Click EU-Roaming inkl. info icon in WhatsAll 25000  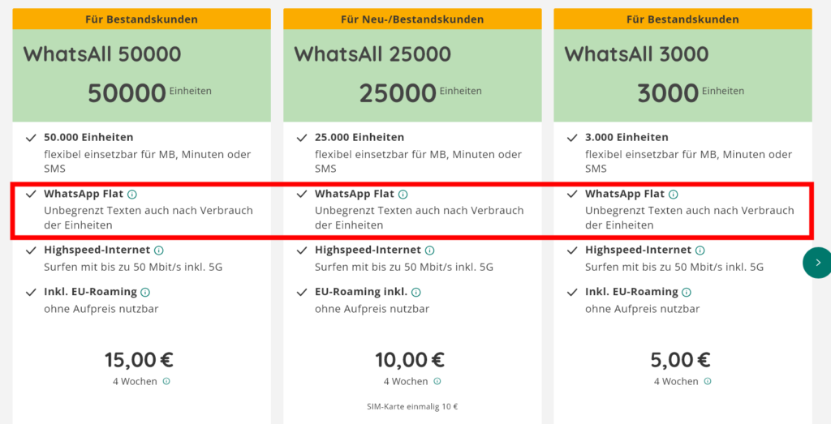[416, 292]
